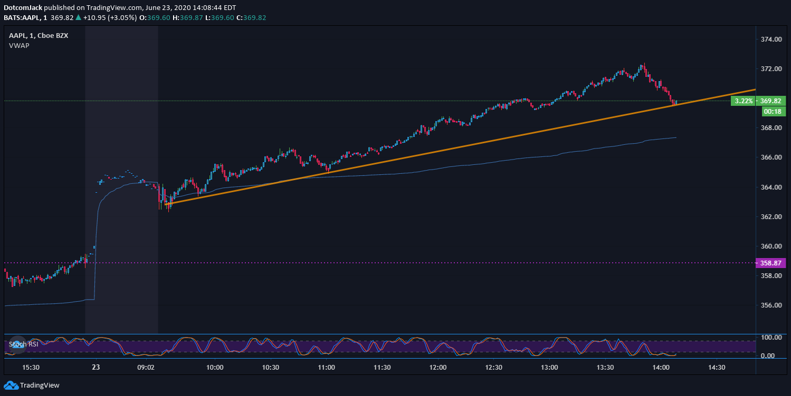Click the 00:18 countdown timer label
Viewport: 791px width, 396px height.
pyautogui.click(x=774, y=111)
